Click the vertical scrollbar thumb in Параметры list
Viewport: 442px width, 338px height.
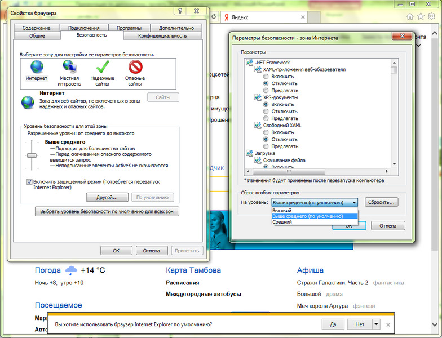[x=394, y=70]
